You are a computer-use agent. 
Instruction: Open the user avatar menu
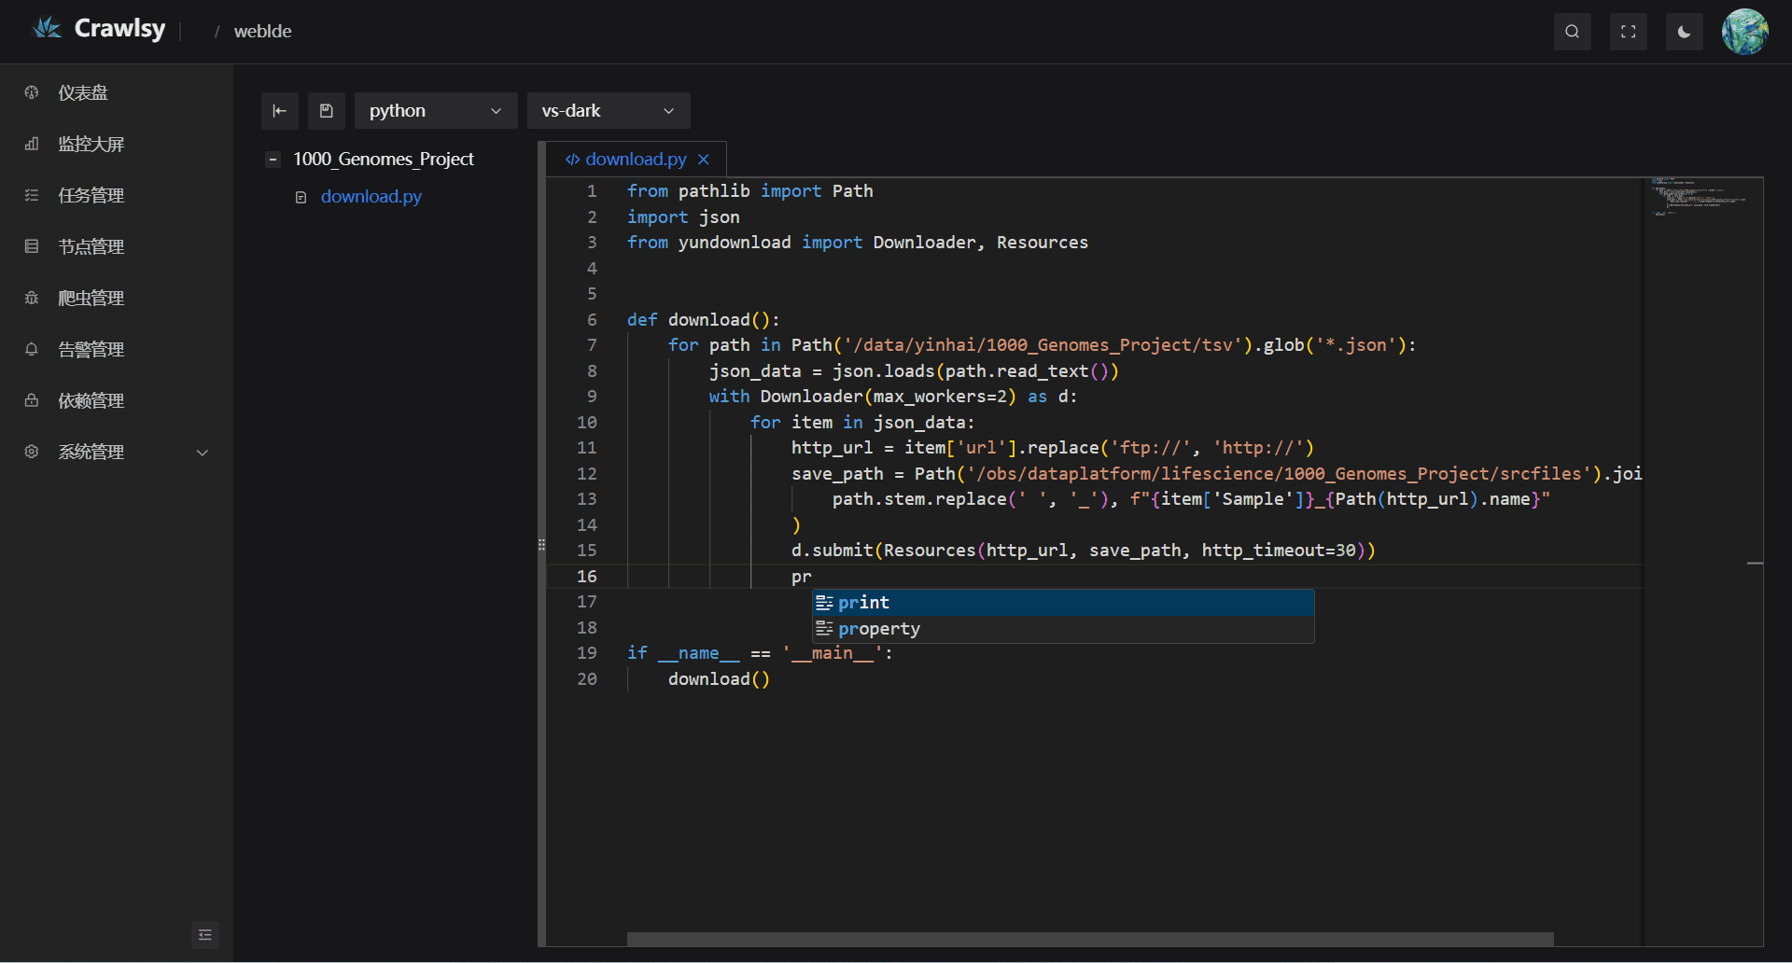(1744, 32)
